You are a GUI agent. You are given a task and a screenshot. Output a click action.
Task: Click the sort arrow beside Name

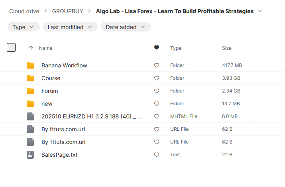31,48
